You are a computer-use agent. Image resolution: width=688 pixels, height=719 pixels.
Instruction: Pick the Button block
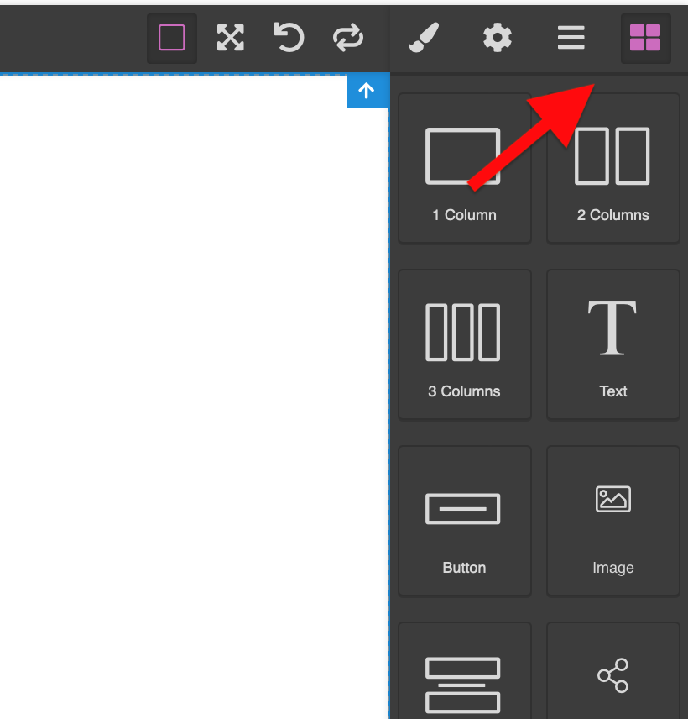tap(465, 522)
